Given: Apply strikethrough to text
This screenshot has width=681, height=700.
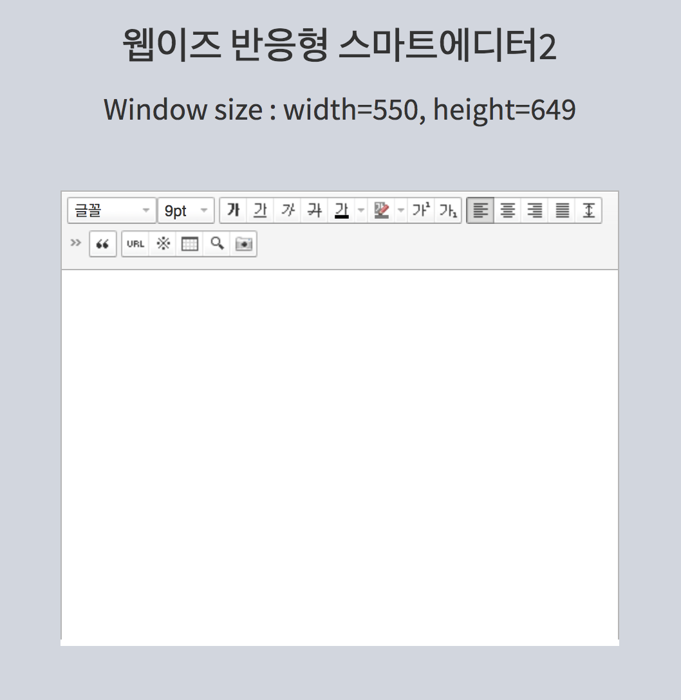Looking at the screenshot, I should [x=314, y=210].
